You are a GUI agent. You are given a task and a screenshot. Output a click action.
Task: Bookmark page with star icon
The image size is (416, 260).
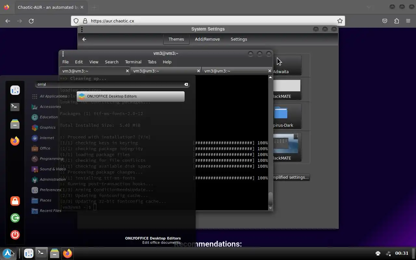coord(340,21)
